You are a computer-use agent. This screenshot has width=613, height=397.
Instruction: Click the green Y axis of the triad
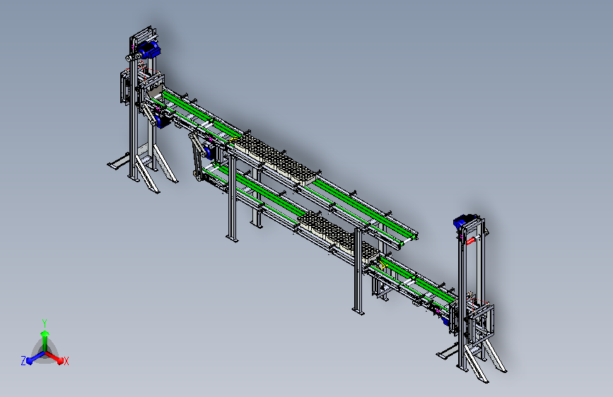click(45, 340)
